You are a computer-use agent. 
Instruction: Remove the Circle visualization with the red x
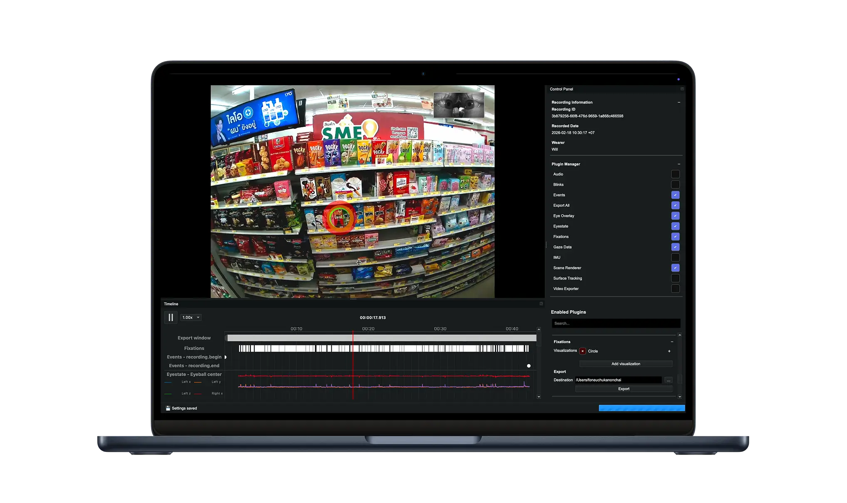(583, 351)
